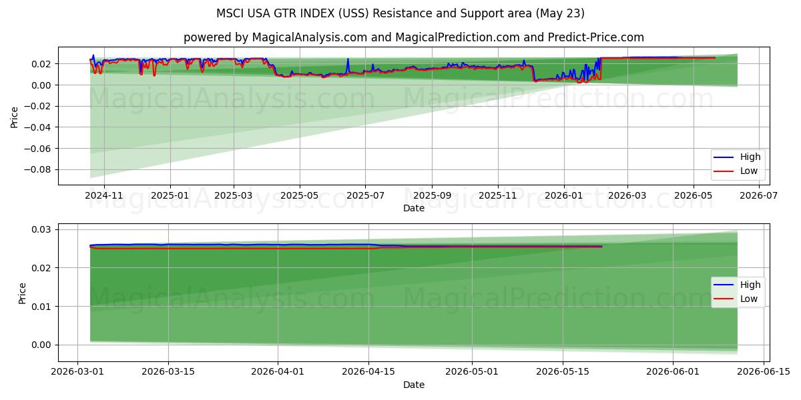This screenshot has width=801, height=400.
Task: Click the '2026-07' x-axis label on the top chart
Action: click(x=759, y=197)
